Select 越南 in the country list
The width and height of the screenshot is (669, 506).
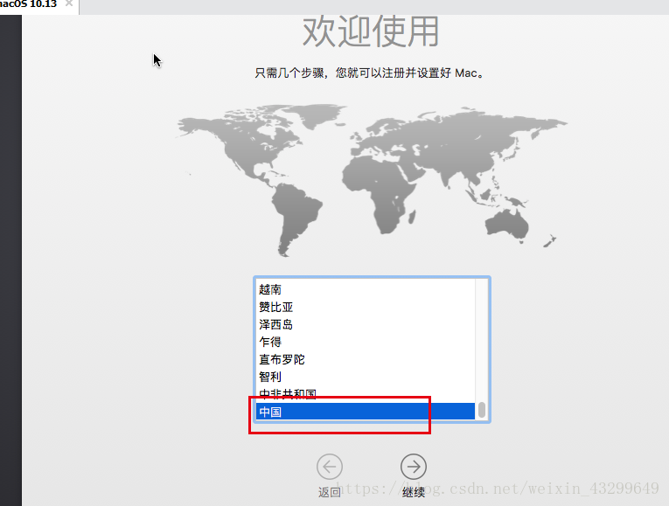click(366, 289)
